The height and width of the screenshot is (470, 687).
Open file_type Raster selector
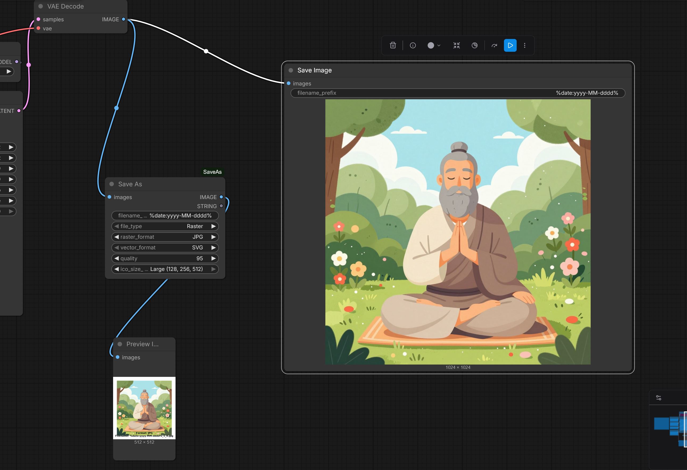coord(165,226)
